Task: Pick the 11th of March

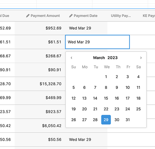Action: pos(138,88)
